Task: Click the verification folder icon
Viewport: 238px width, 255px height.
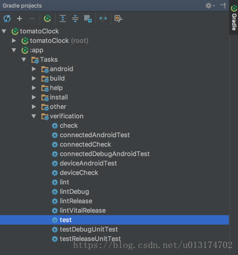Action: point(45,116)
